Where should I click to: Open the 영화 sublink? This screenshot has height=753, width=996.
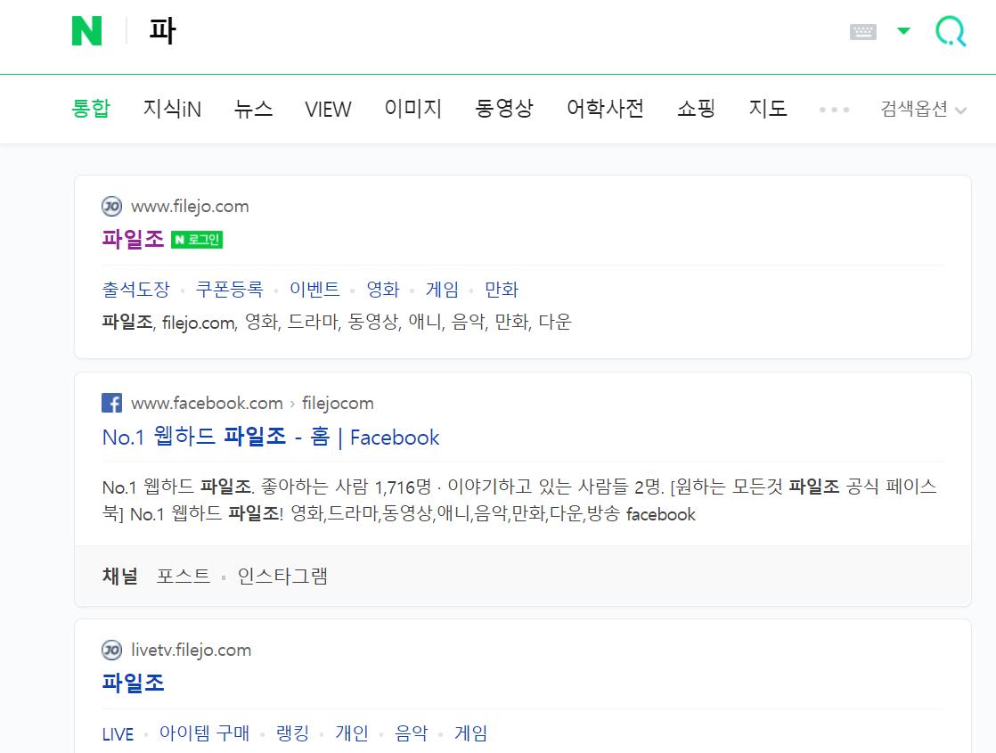point(383,290)
